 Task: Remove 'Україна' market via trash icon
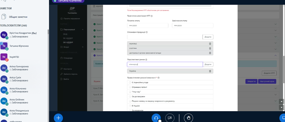(x=210, y=71)
